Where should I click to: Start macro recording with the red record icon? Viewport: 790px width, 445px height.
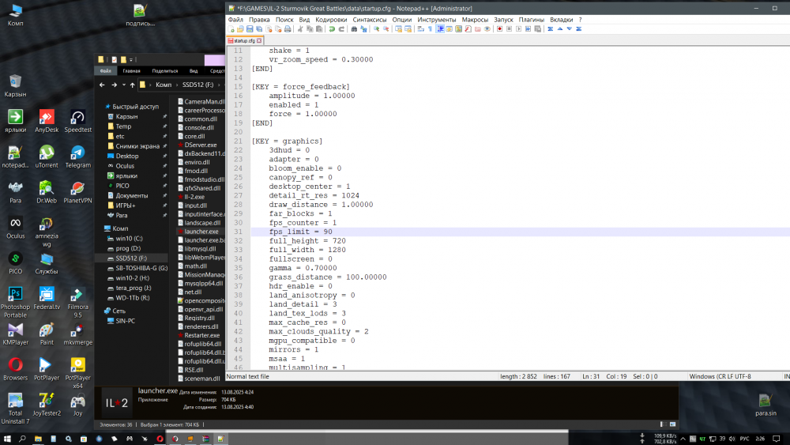click(x=499, y=29)
